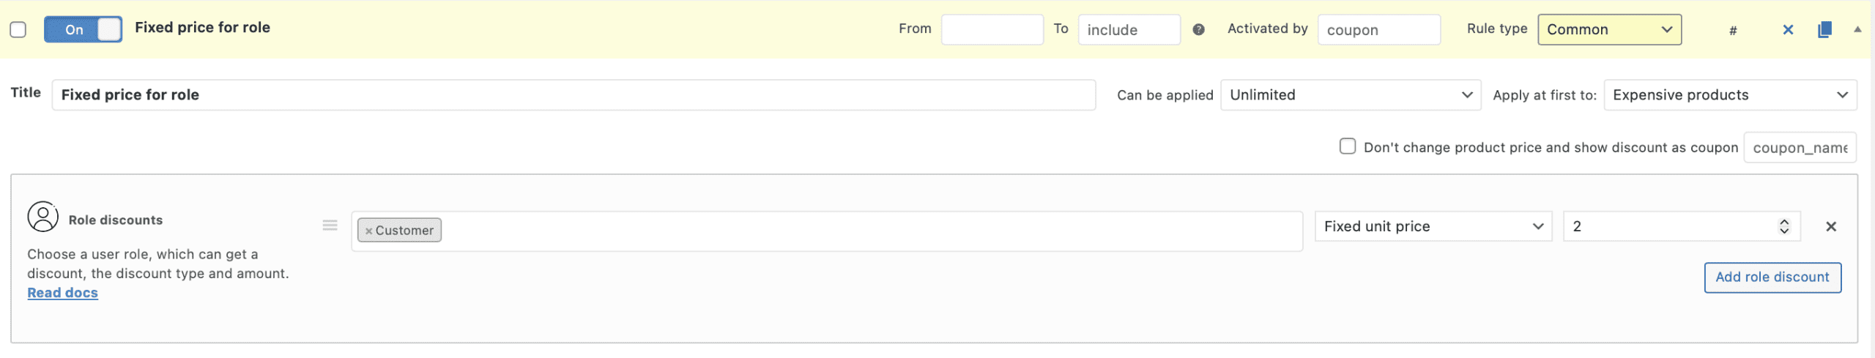This screenshot has width=1875, height=358.
Task: Enable show discount as coupon checkbox
Action: (1348, 146)
